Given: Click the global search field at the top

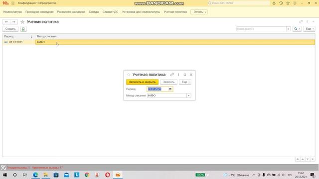Looking at the screenshot, I should pos(239,3).
